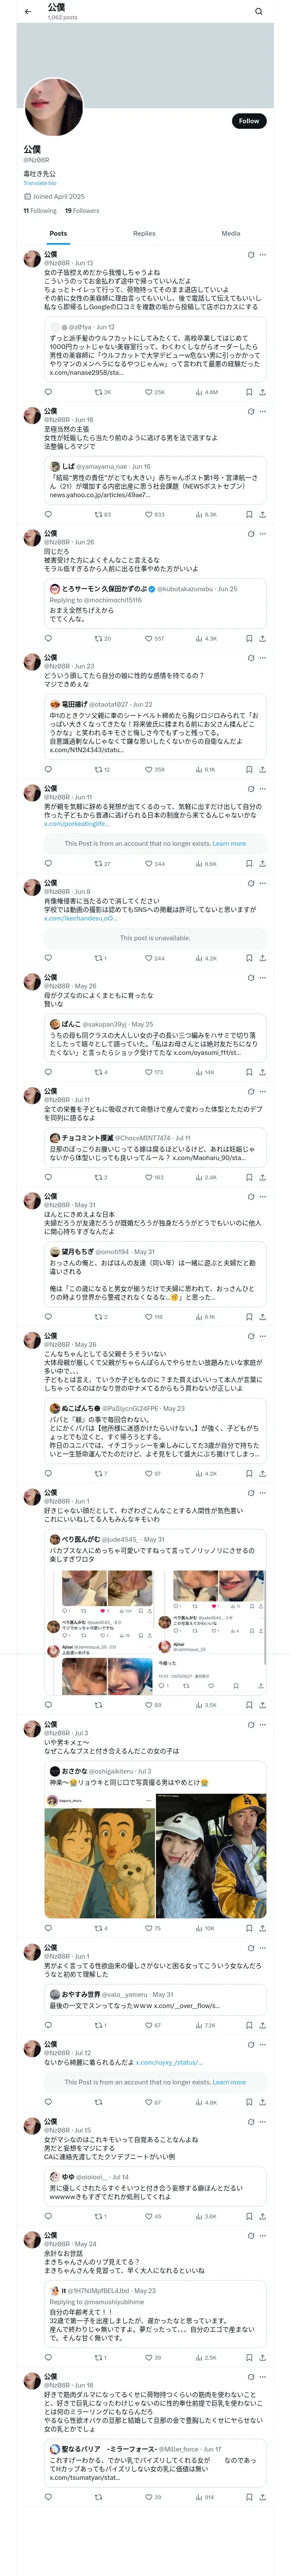Click the Translate bio link
290x2576 pixels.
(40, 183)
